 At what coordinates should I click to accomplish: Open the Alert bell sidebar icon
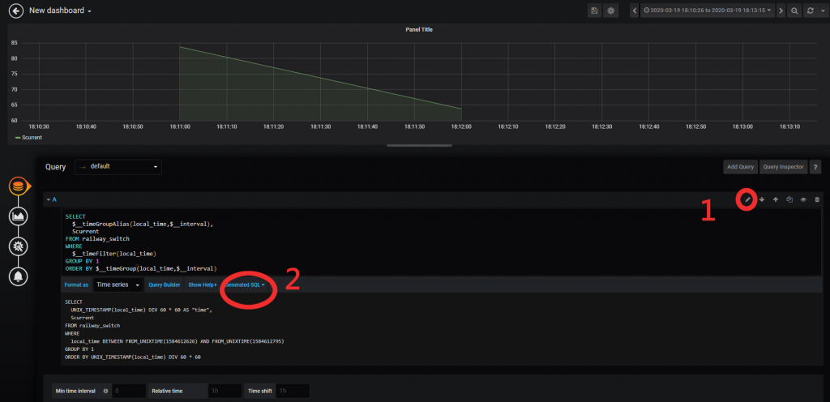click(x=18, y=276)
